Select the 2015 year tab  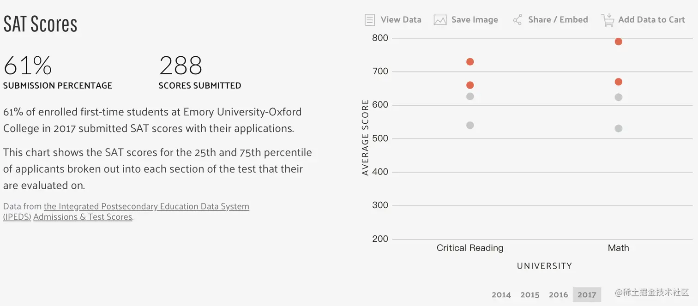click(x=530, y=295)
